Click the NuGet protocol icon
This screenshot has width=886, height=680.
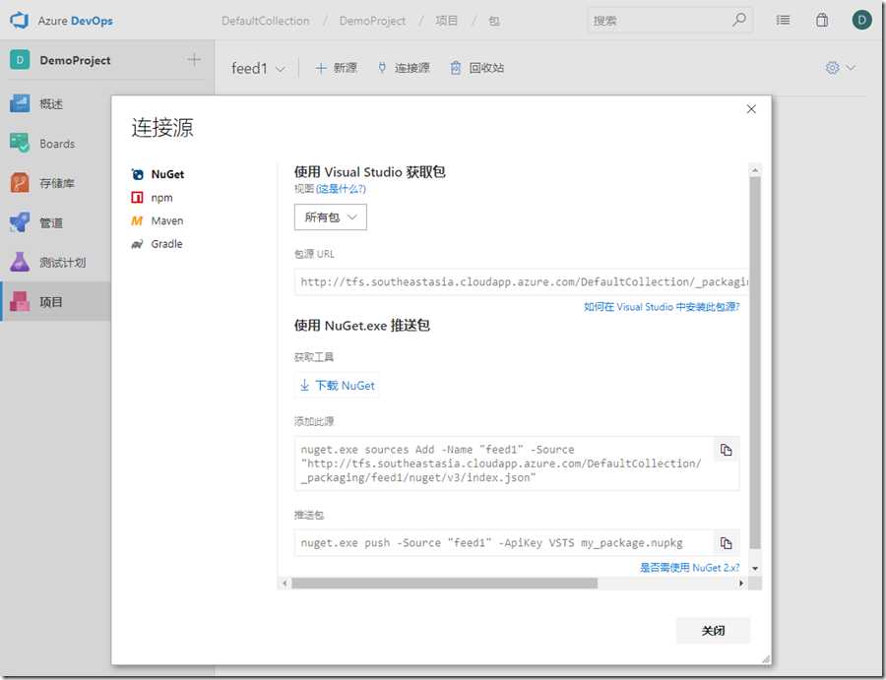point(137,174)
